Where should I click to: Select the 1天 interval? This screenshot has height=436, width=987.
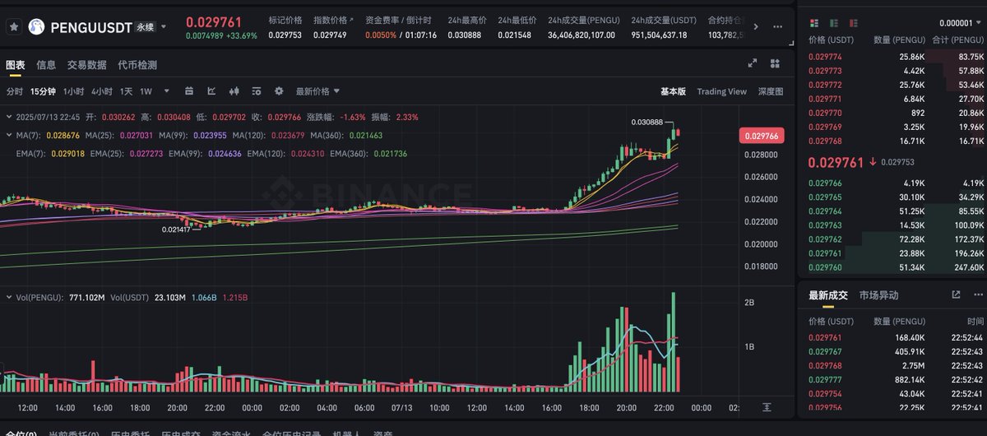tap(126, 91)
